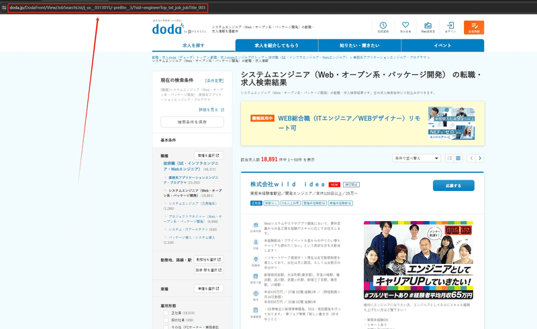Select 技術職（SE・インフラエンジニア）job category
The width and height of the screenshot is (537, 329).
pos(191,166)
